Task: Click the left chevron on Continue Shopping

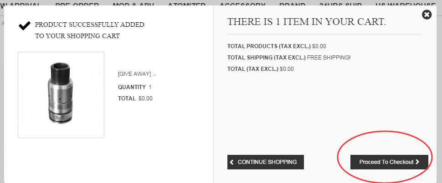Action: pyautogui.click(x=232, y=162)
